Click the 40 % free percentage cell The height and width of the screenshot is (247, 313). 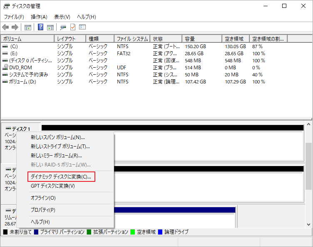(x=257, y=75)
